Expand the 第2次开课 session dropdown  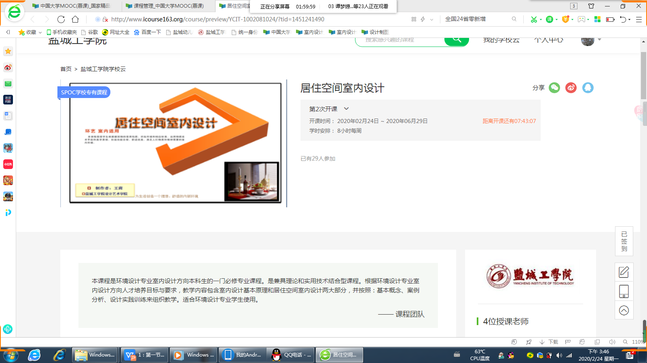346,109
